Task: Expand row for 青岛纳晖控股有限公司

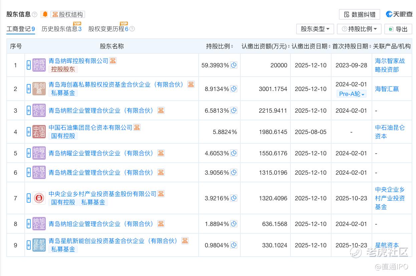Action: 29,65
